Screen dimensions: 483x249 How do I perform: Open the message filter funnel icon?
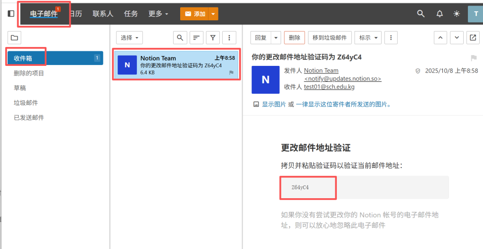coord(213,38)
